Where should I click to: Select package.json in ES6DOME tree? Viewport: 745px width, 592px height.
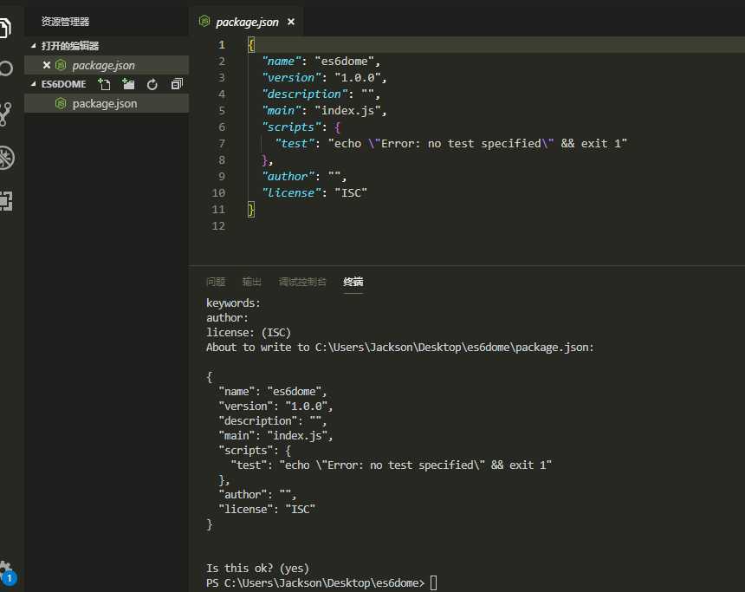(107, 103)
